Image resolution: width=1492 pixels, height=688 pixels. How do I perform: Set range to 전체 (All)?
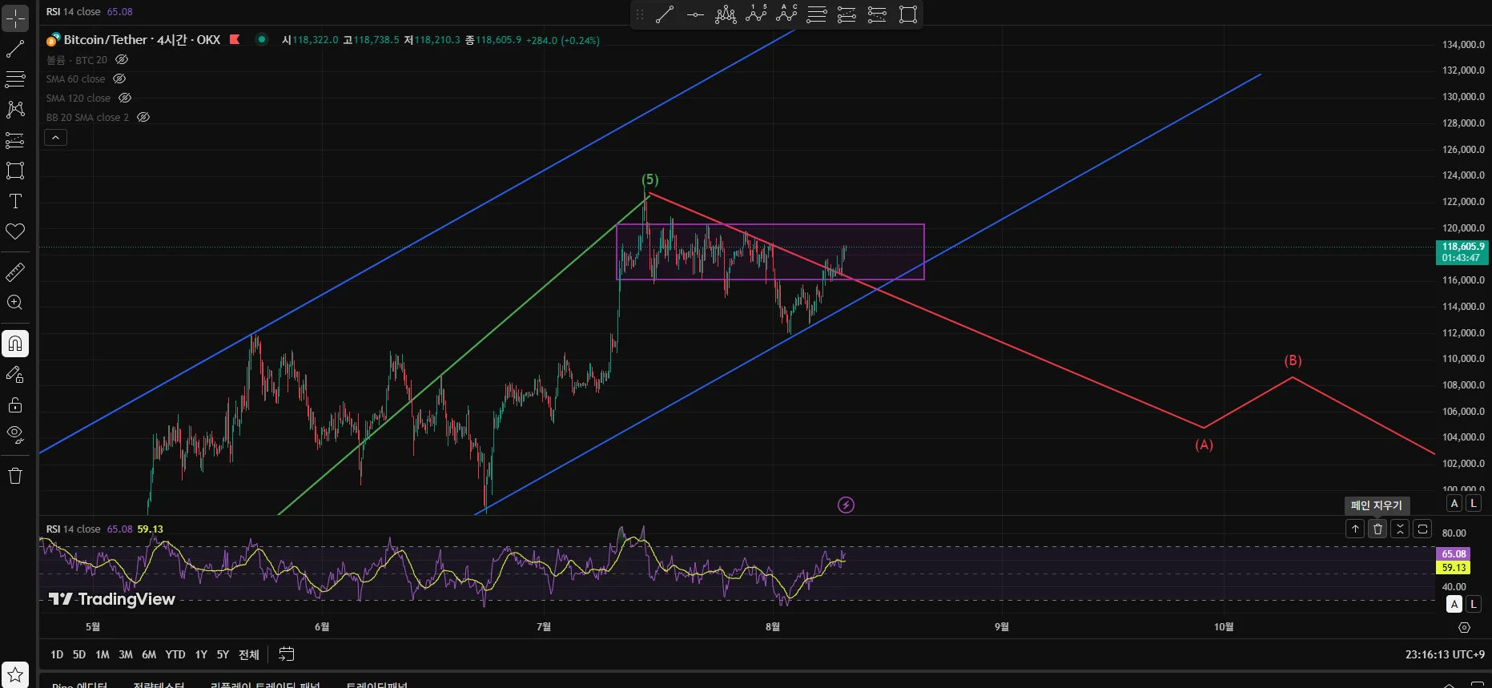(x=249, y=654)
